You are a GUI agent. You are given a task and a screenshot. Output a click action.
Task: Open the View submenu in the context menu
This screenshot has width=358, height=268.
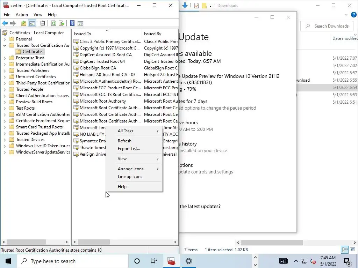pyautogui.click(x=134, y=159)
